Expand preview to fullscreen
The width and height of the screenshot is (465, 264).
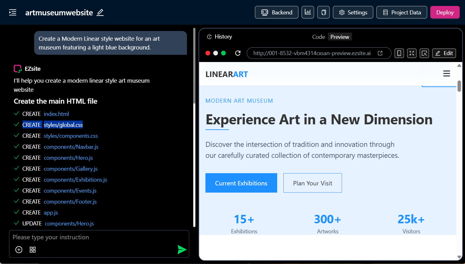412,53
